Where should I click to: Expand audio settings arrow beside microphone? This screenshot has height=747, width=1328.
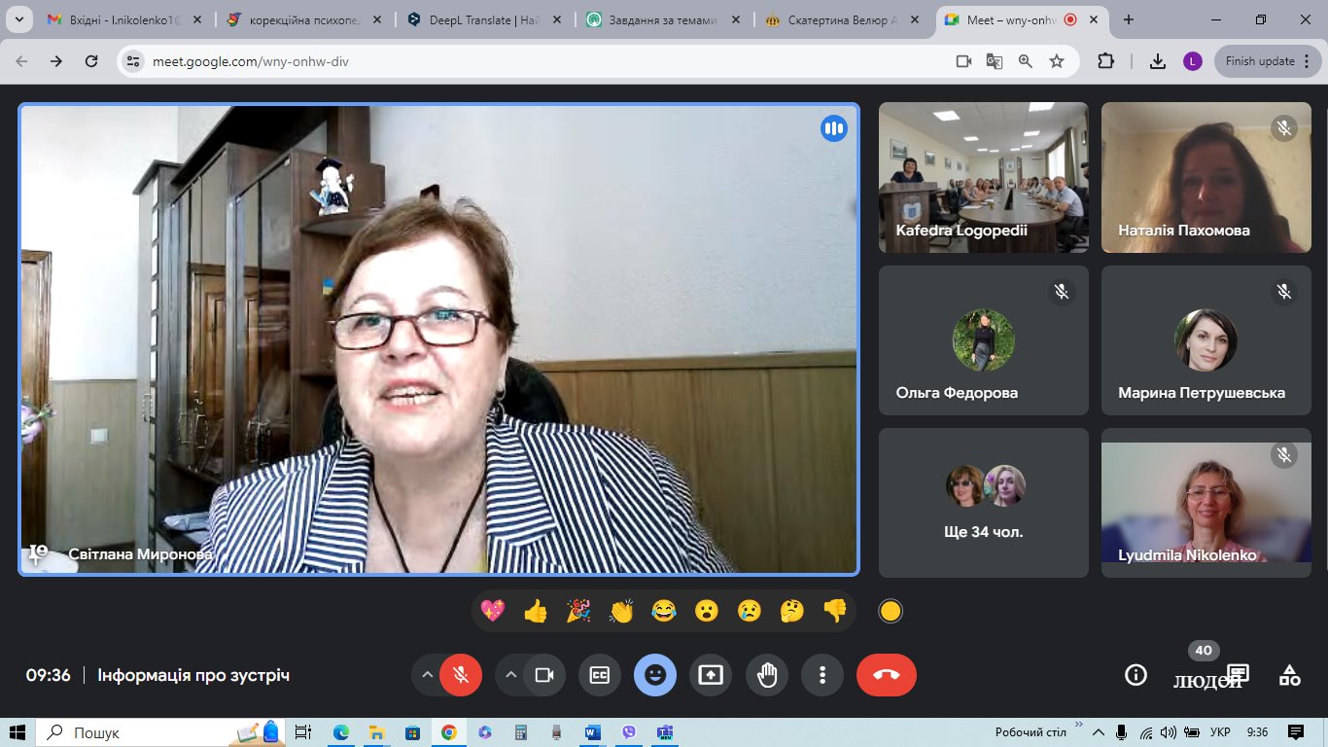click(x=427, y=675)
